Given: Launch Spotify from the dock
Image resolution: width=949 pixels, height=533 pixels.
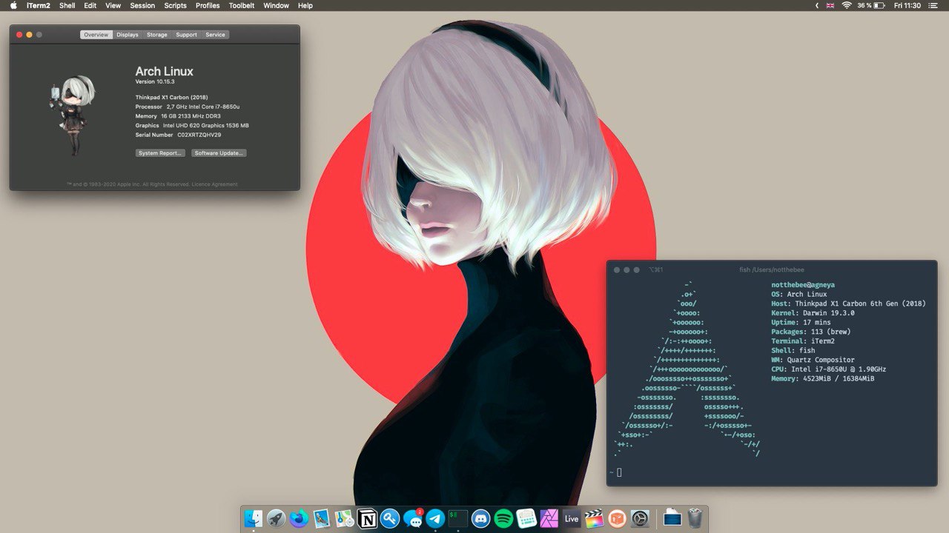Looking at the screenshot, I should pyautogui.click(x=503, y=519).
